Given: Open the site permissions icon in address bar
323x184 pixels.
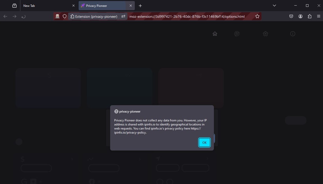Looking at the screenshot, I should (x=123, y=16).
